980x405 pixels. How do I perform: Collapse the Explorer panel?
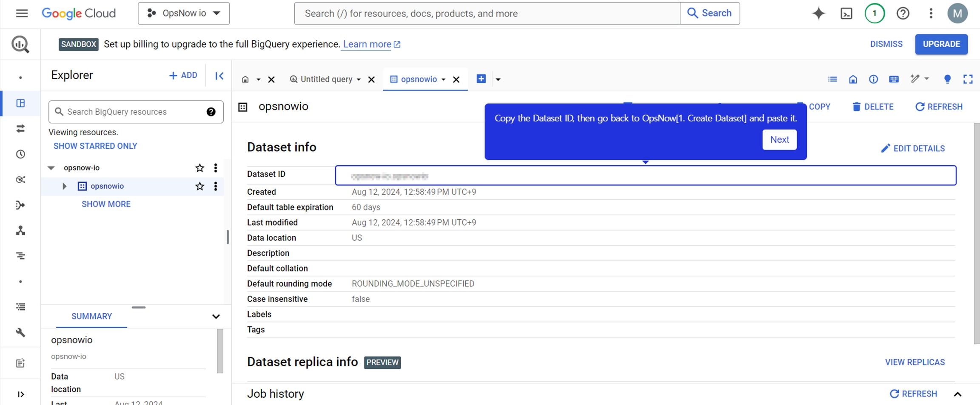click(x=219, y=76)
